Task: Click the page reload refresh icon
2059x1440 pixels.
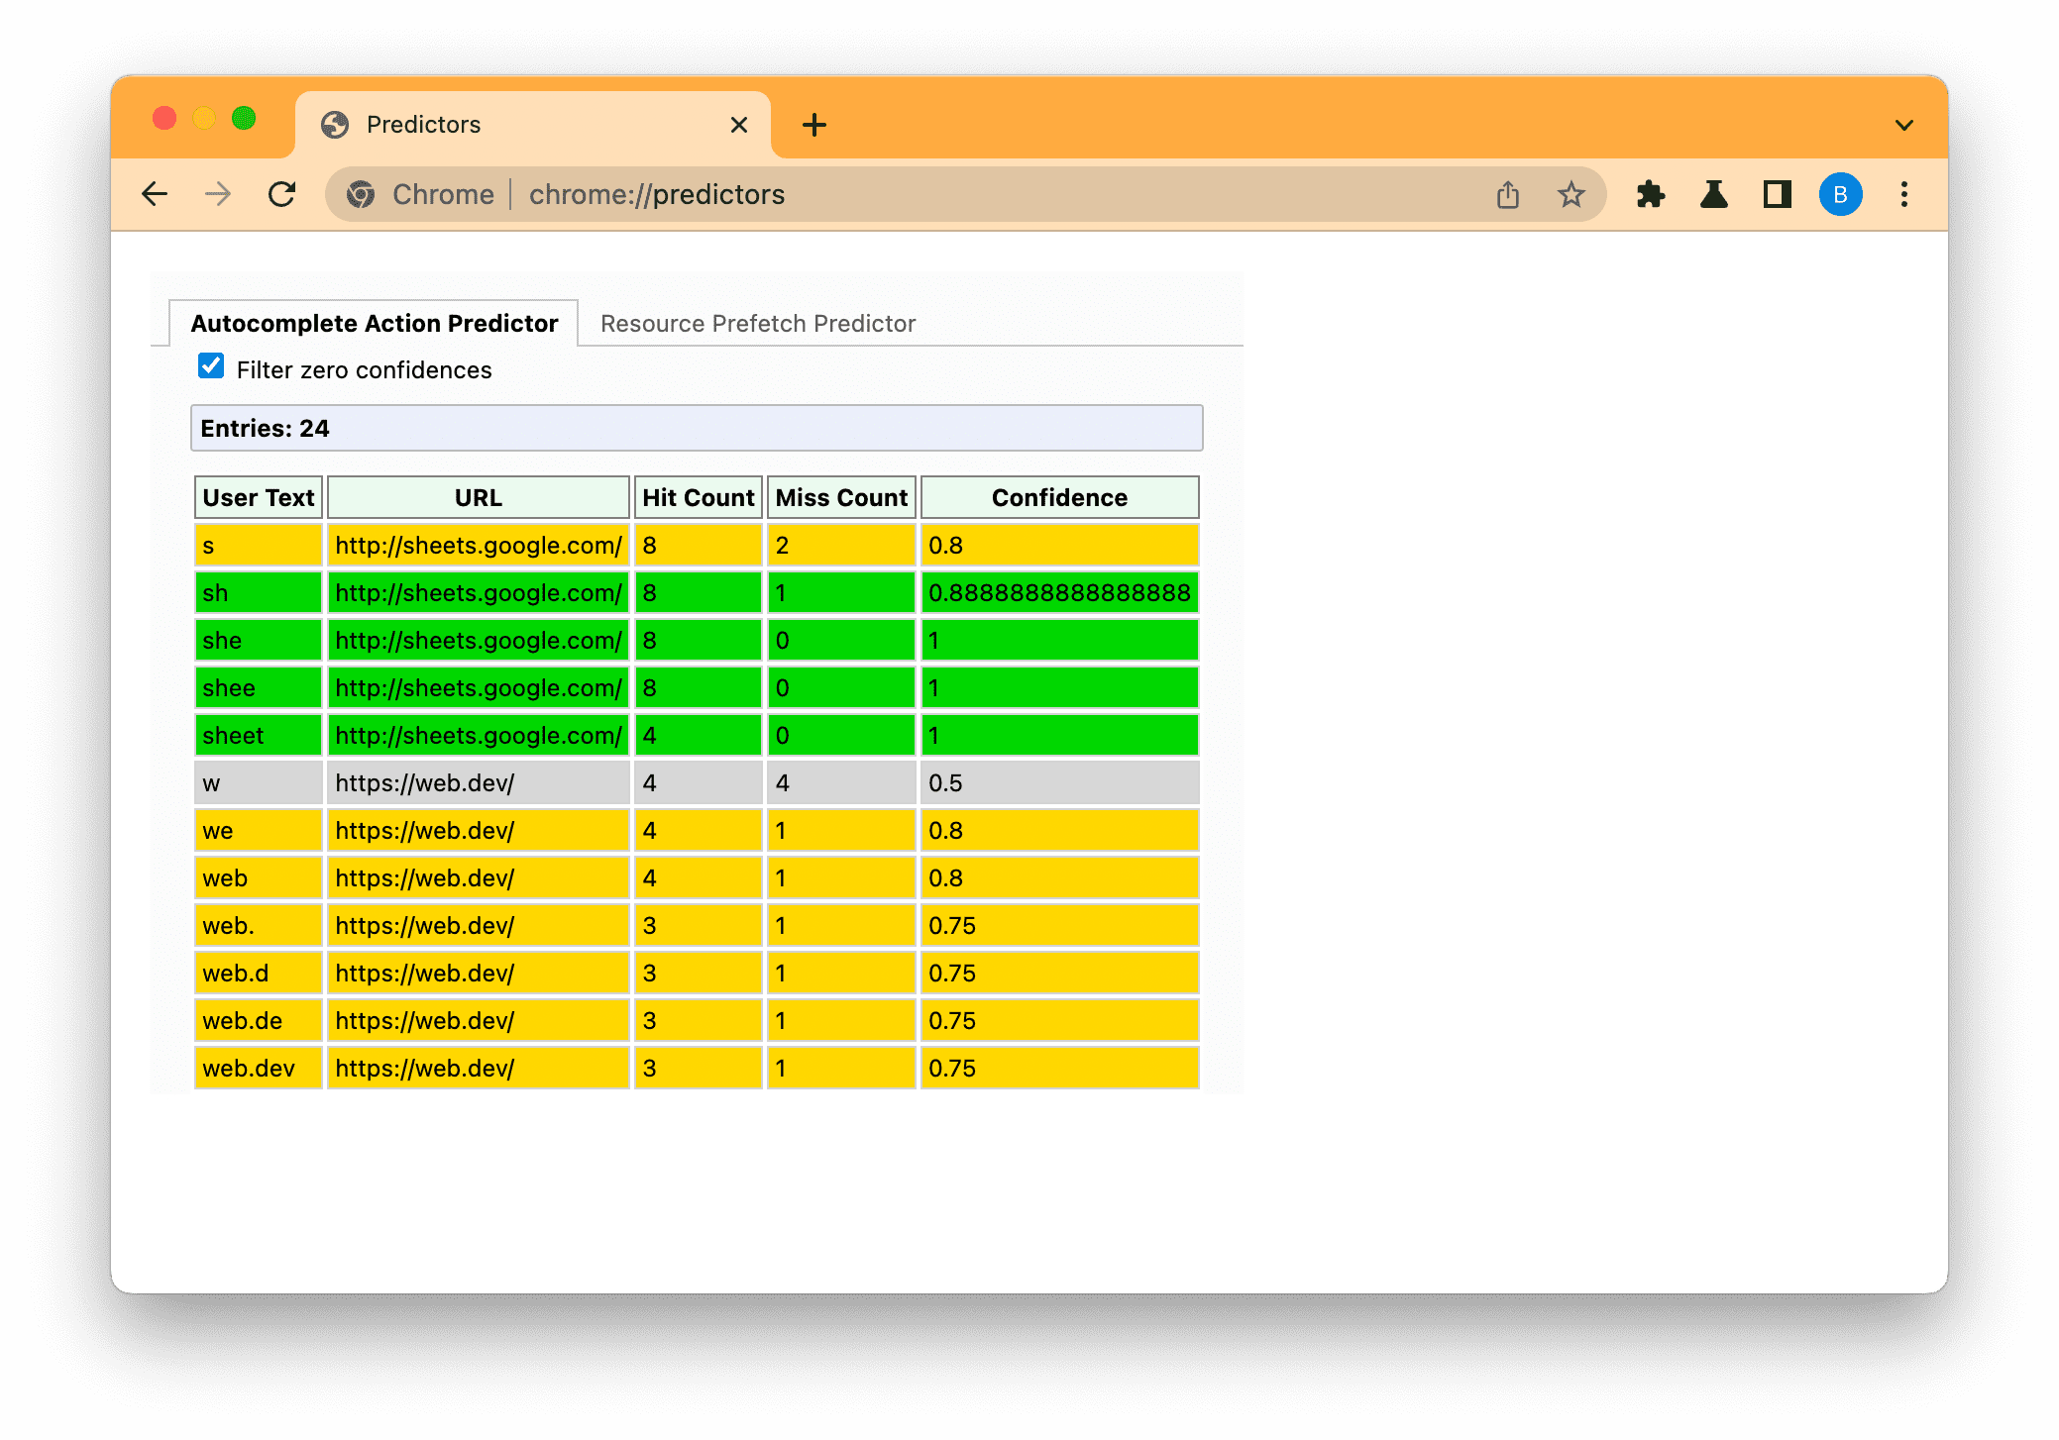Action: (x=284, y=195)
